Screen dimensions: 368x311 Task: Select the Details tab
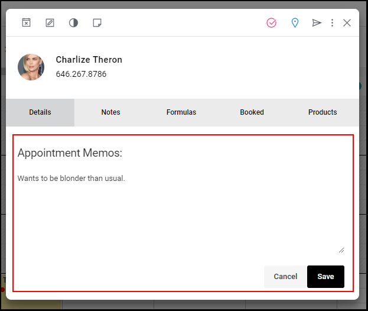40,112
